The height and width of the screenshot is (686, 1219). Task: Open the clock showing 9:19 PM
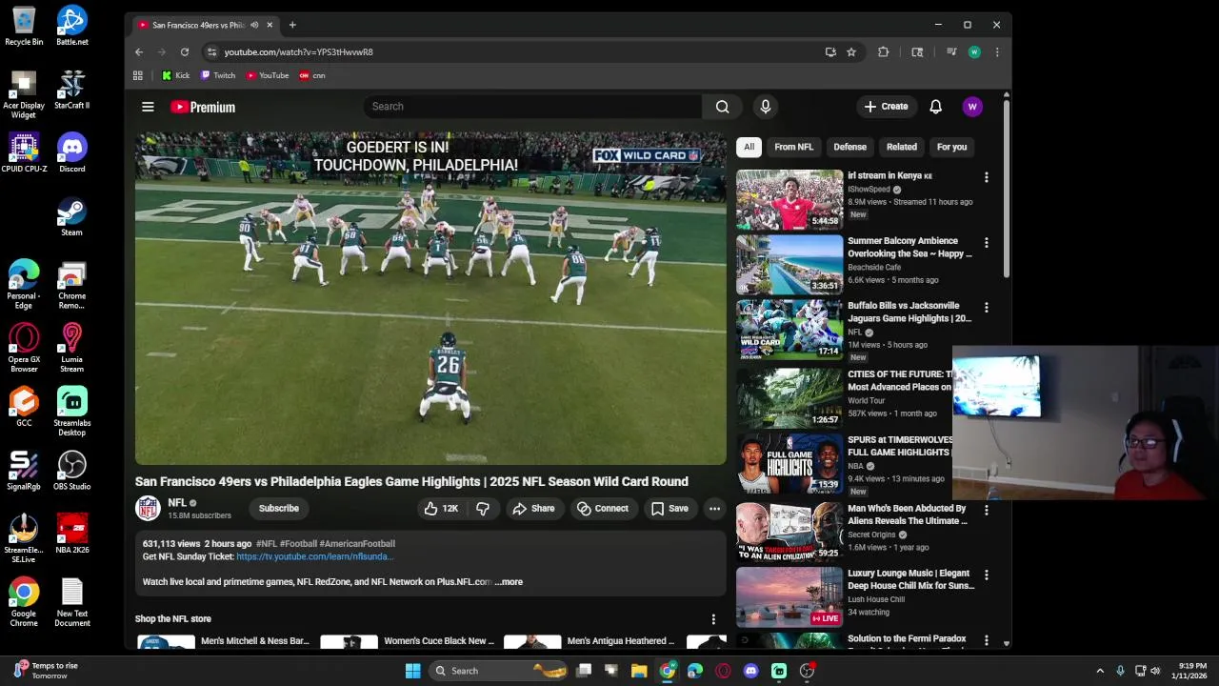[x=1191, y=671]
